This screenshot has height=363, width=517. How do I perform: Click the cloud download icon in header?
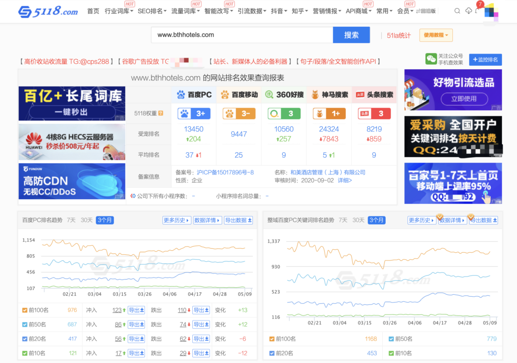click(x=469, y=11)
